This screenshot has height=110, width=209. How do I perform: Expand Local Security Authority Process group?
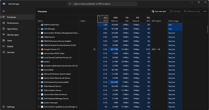(39, 58)
